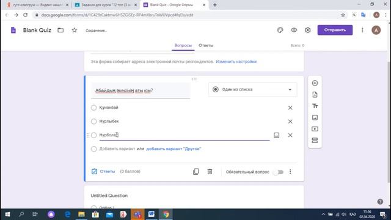This screenshot has width=391, height=220.
Task: Follow the Изменить настройки link
Action: coord(236,62)
